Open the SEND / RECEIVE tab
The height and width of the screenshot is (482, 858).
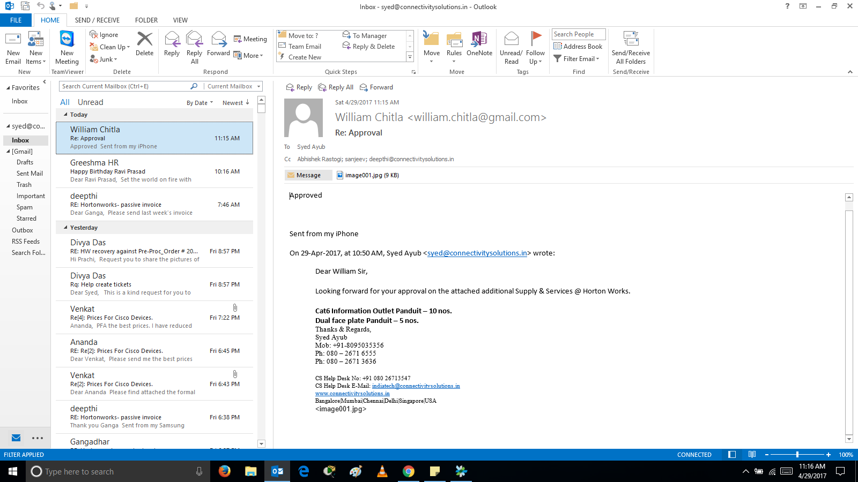point(97,20)
